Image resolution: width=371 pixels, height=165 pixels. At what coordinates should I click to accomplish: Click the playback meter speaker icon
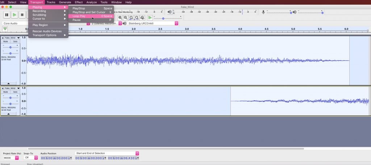pos(170,12)
